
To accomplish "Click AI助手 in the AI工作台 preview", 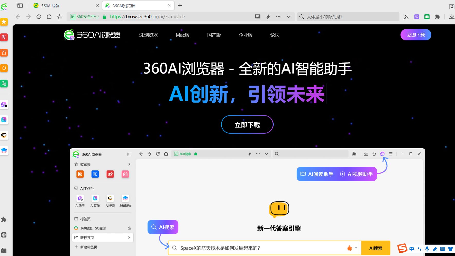I will [x=80, y=201].
